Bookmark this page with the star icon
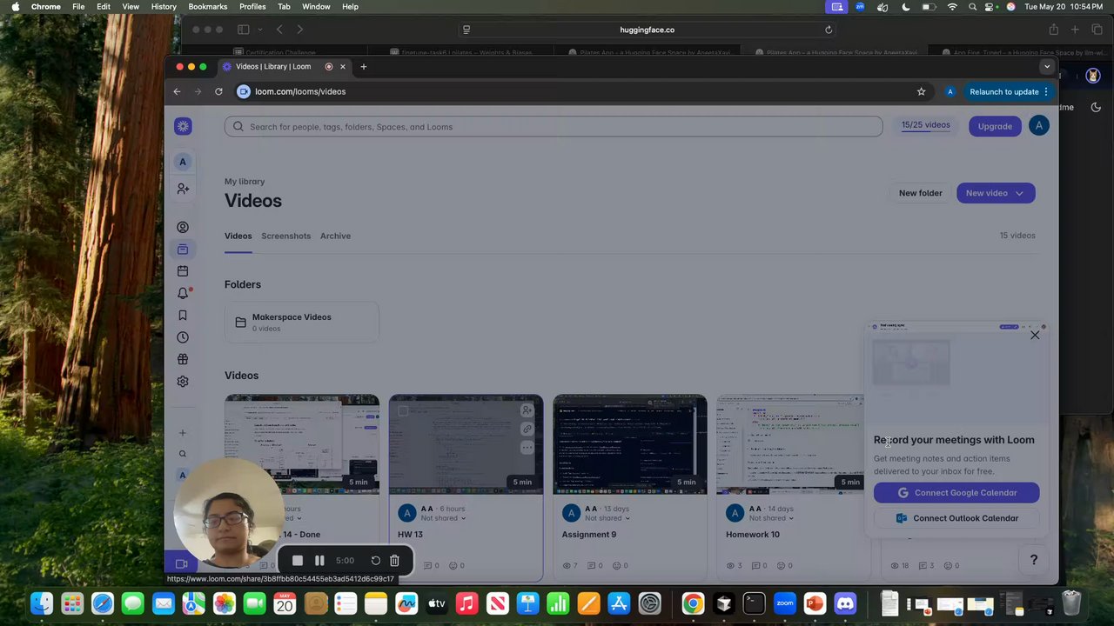Viewport: 1114px width, 626px height. (x=921, y=91)
